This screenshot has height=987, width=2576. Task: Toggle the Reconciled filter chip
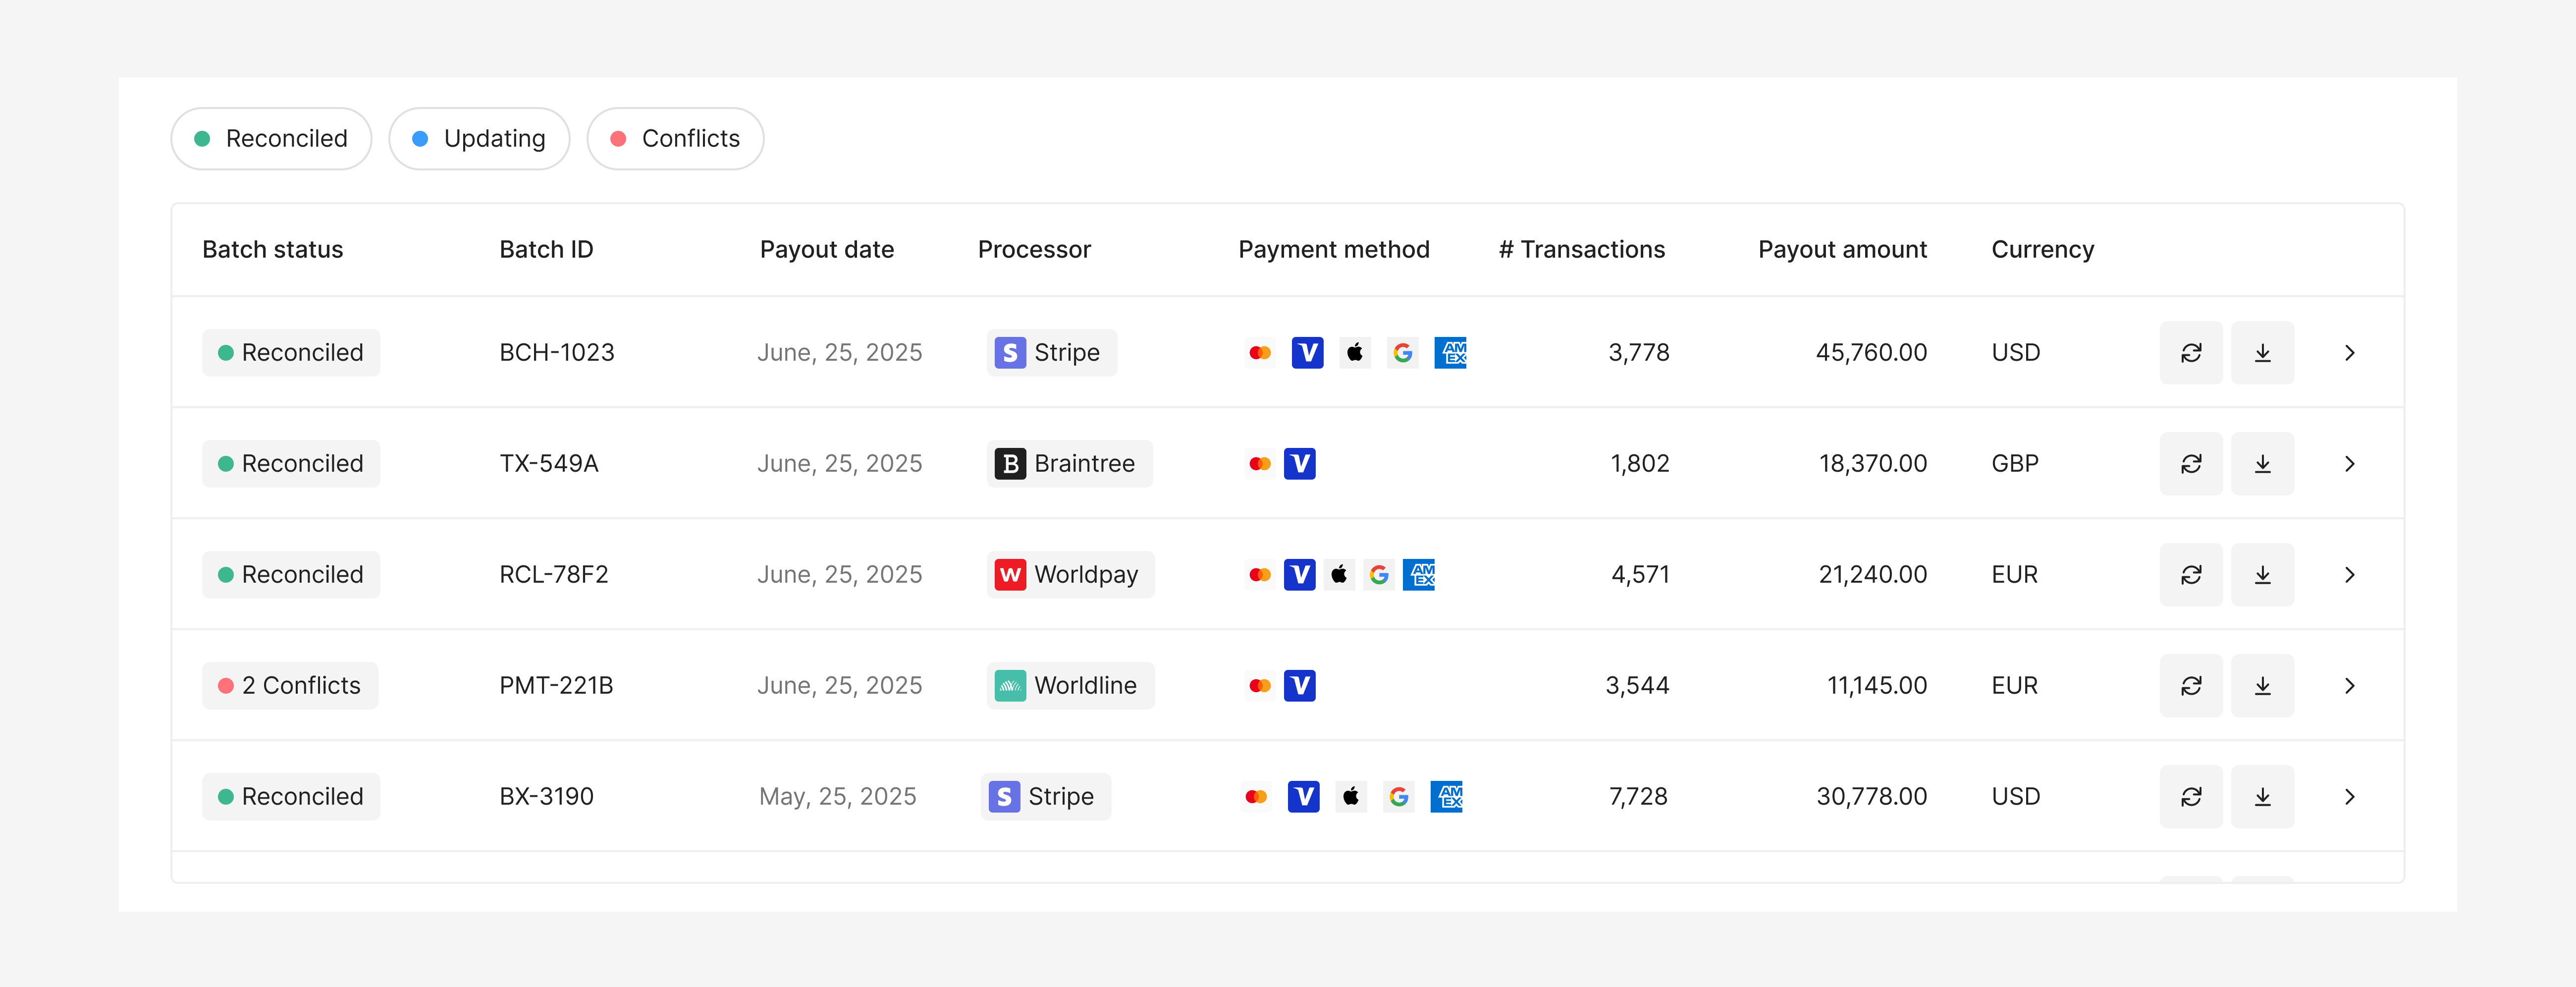(271, 139)
